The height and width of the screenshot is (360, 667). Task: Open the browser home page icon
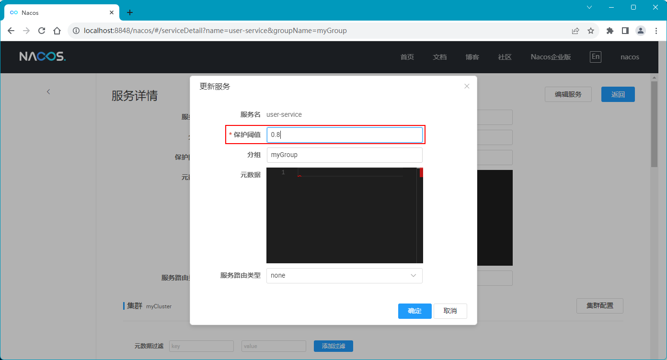tap(57, 31)
